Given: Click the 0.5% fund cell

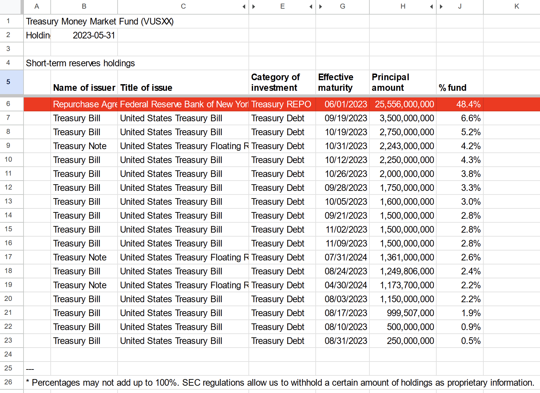Looking at the screenshot, I should (x=460, y=341).
